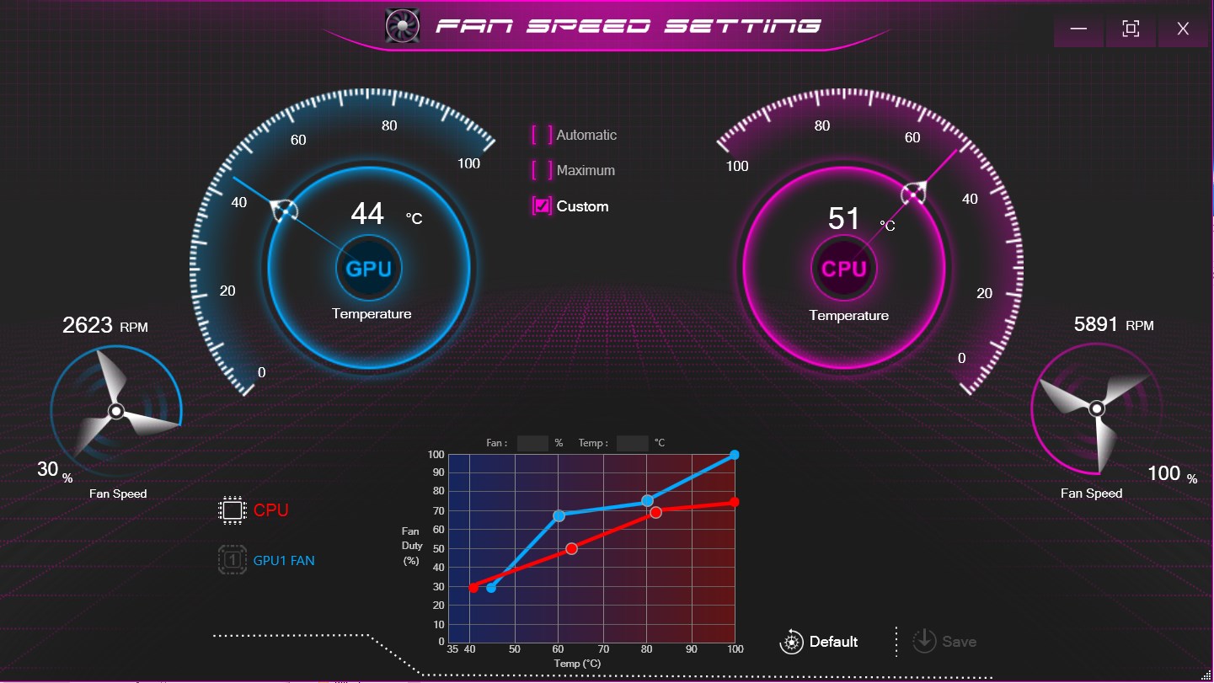
Task: Select red curve point at 50% duty
Action: coord(571,548)
